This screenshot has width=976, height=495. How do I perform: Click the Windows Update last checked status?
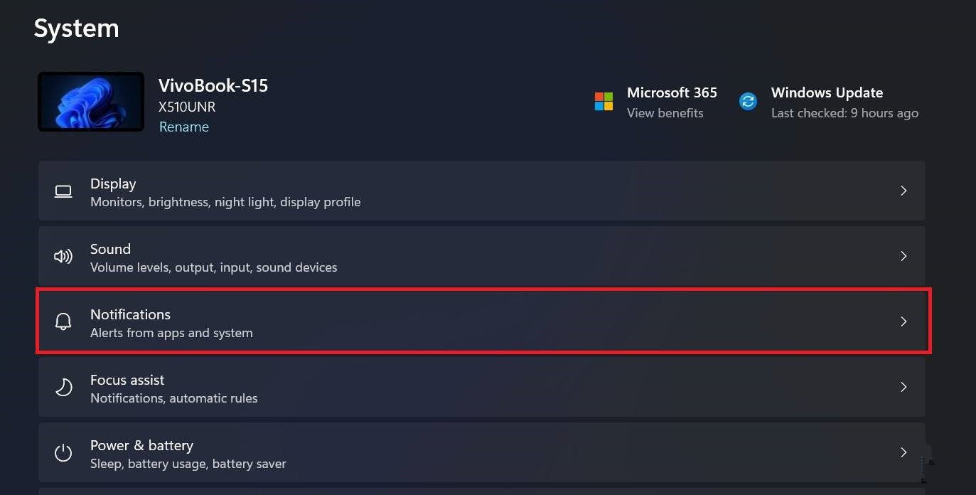pyautogui.click(x=844, y=112)
